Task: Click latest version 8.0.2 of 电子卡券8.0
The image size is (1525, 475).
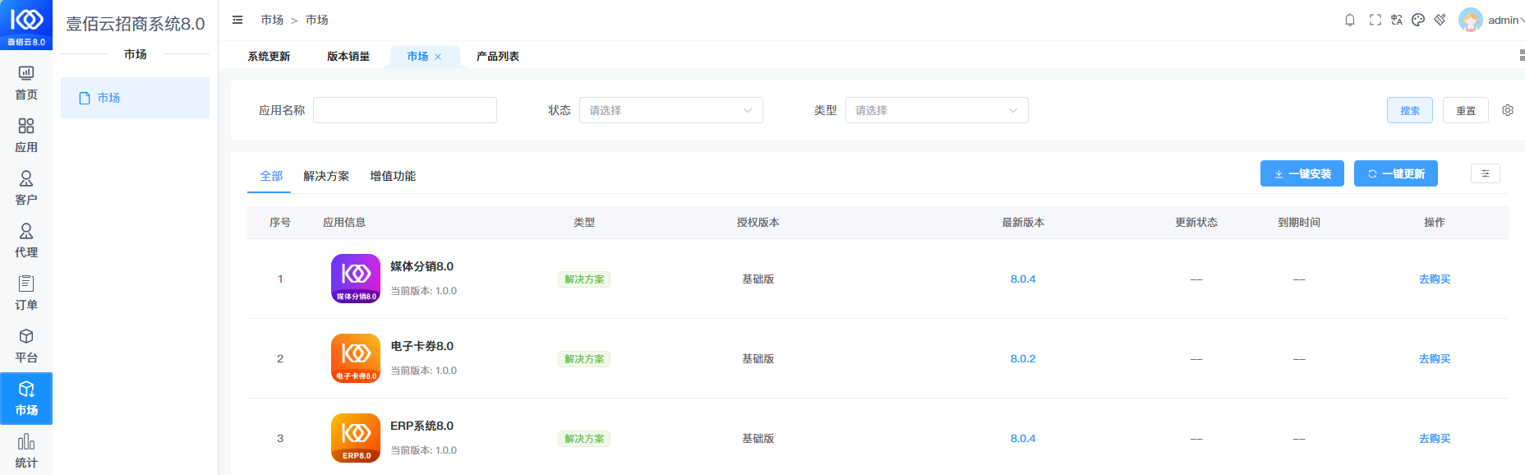Action: click(1023, 359)
